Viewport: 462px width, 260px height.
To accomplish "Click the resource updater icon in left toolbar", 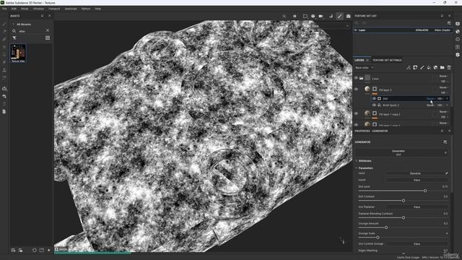I will (x=4, y=96).
